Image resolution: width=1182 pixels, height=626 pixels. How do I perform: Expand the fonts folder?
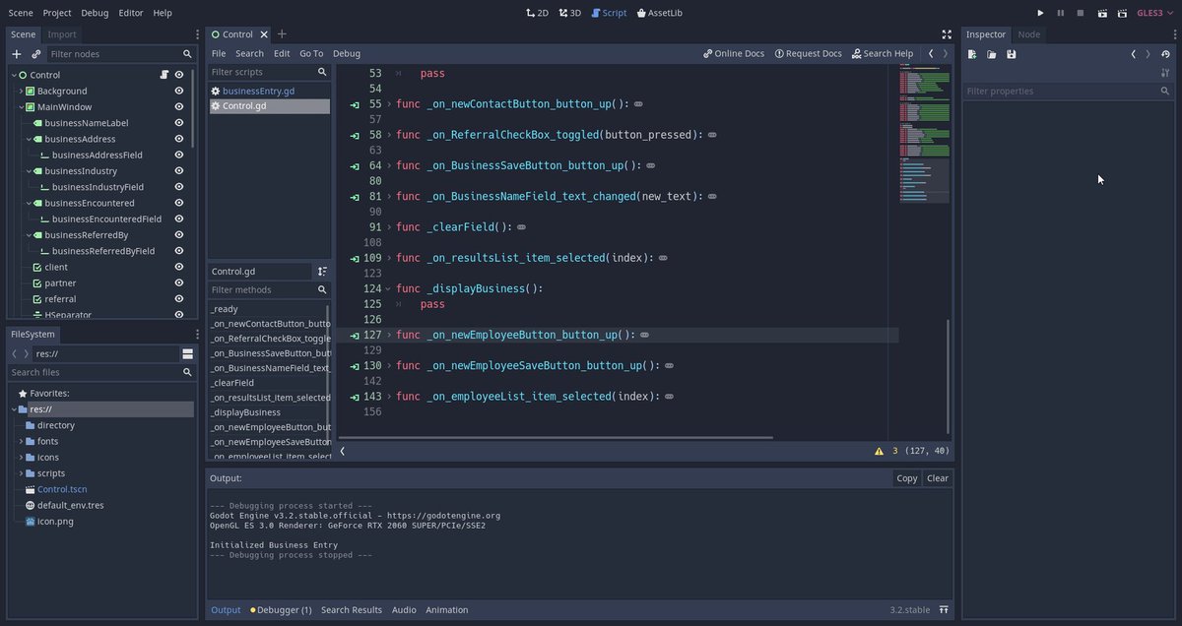(21, 442)
